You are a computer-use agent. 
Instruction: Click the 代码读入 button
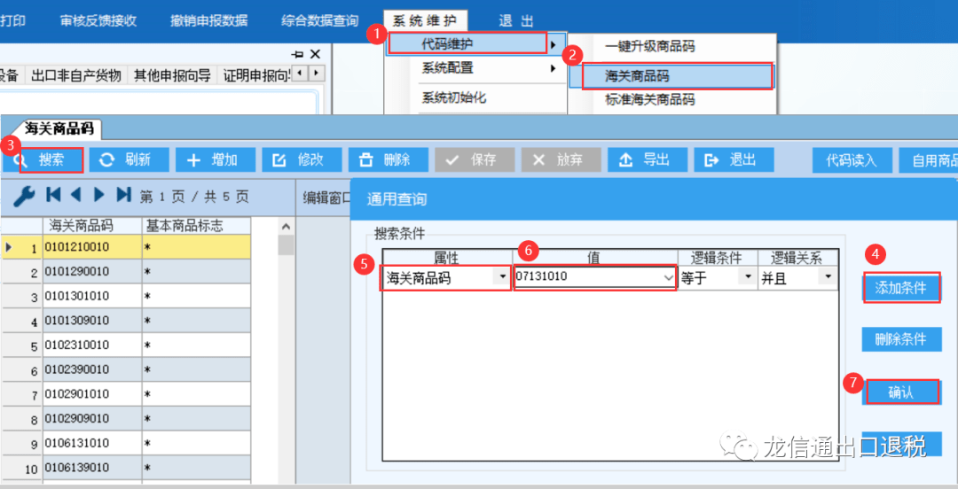click(852, 160)
